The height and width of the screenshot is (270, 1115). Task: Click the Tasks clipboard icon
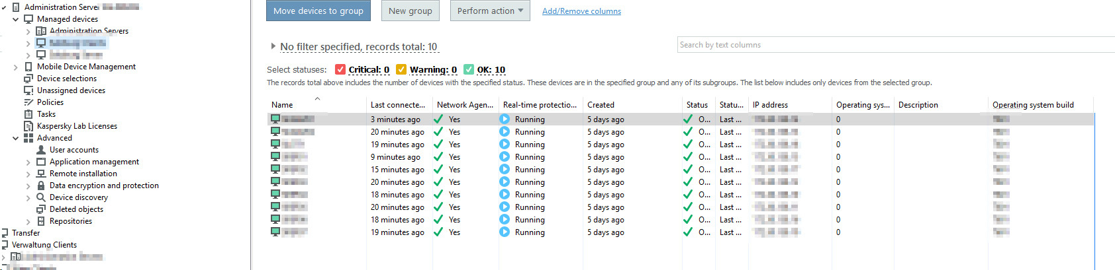(x=28, y=114)
